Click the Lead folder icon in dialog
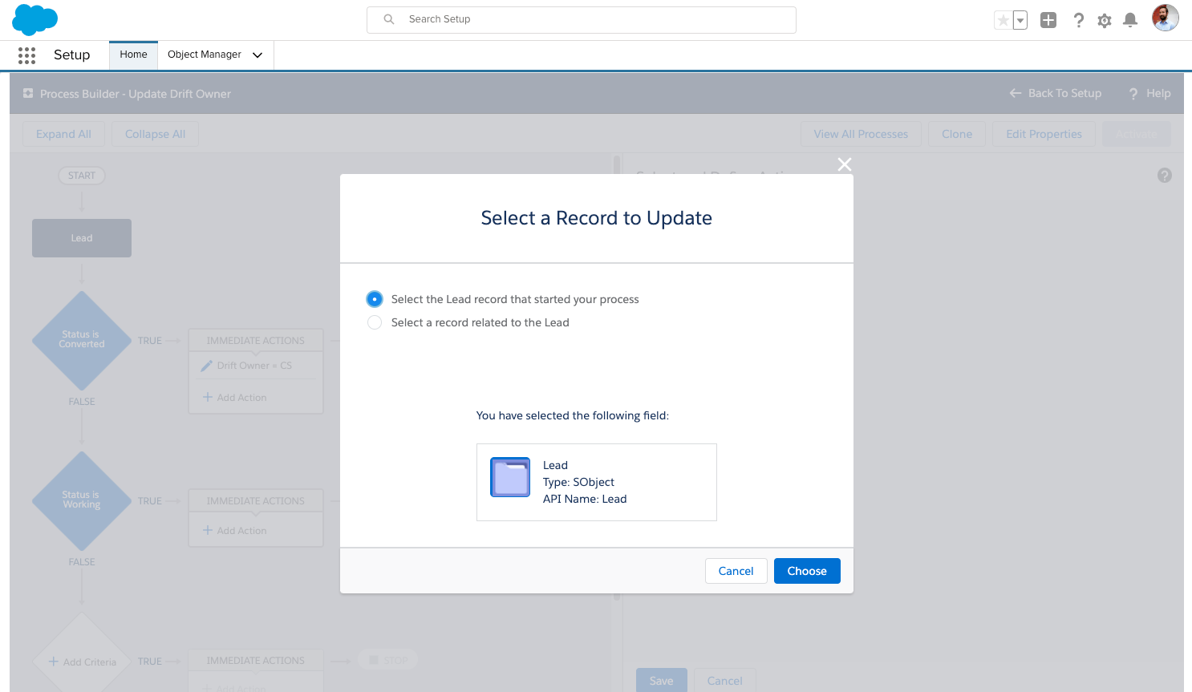Screen dimensions: 1192x692 pos(510,477)
